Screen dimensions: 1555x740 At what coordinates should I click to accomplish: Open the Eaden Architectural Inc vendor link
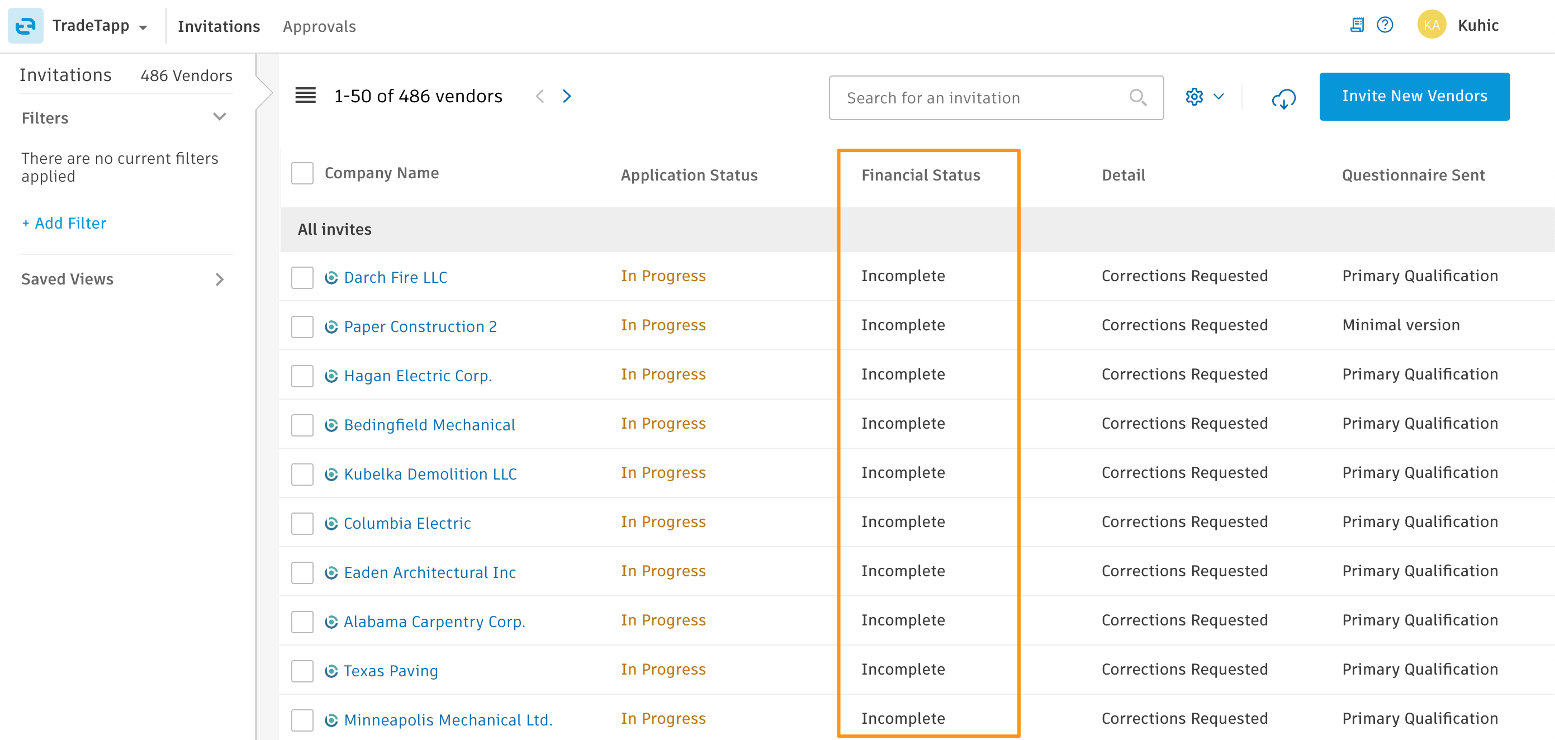430,573
